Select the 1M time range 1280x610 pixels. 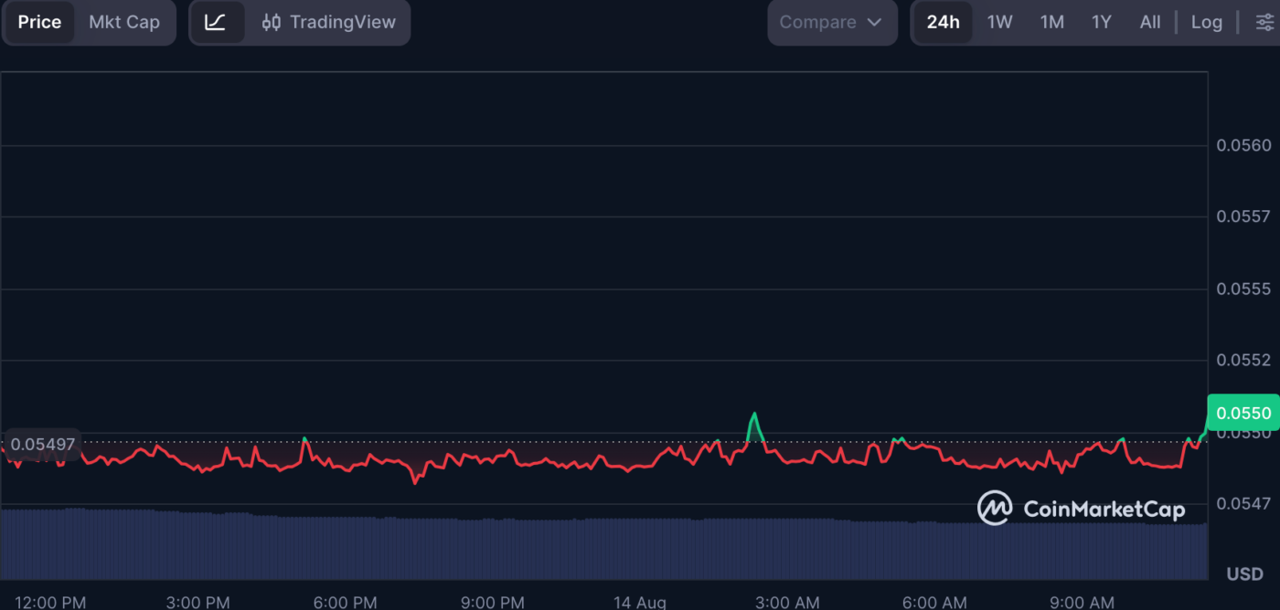tap(1052, 22)
